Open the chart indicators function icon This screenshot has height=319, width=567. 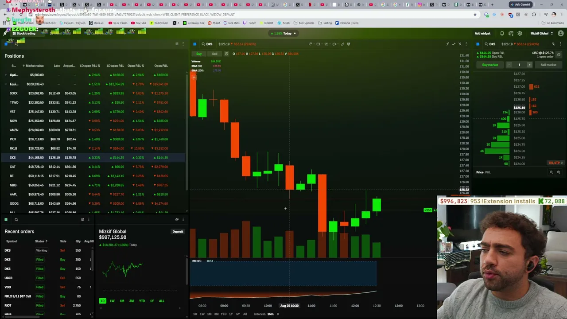pos(447,44)
